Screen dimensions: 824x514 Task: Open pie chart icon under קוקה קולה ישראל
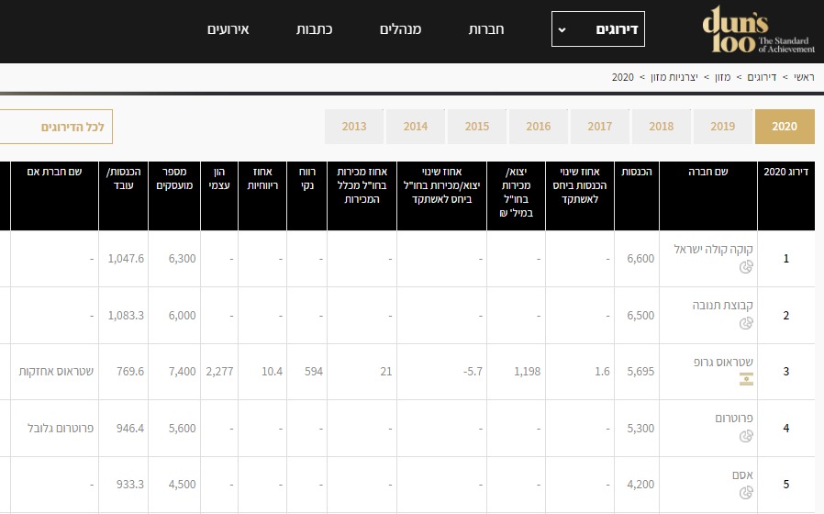click(x=746, y=267)
